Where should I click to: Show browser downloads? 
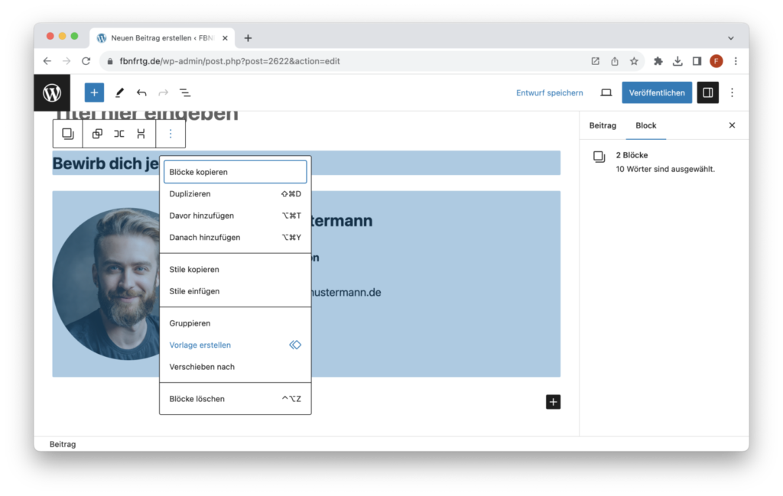click(677, 61)
